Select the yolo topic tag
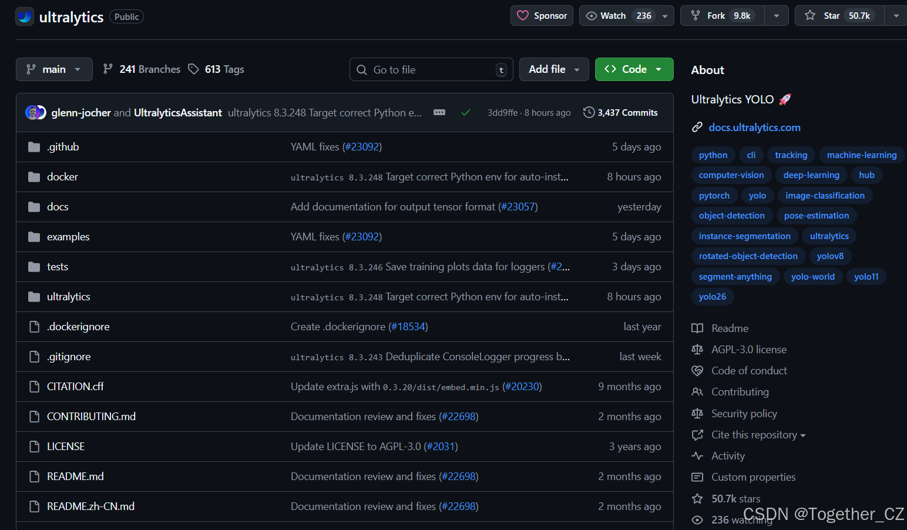The image size is (907, 530). tap(757, 196)
